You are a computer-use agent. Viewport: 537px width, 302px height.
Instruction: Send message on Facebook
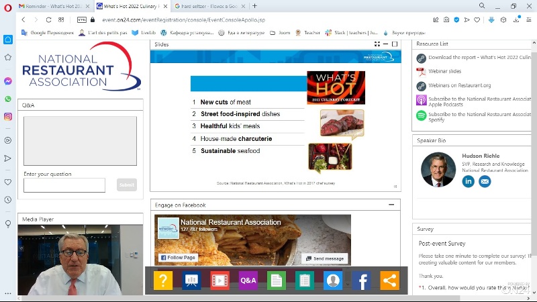(x=325, y=258)
